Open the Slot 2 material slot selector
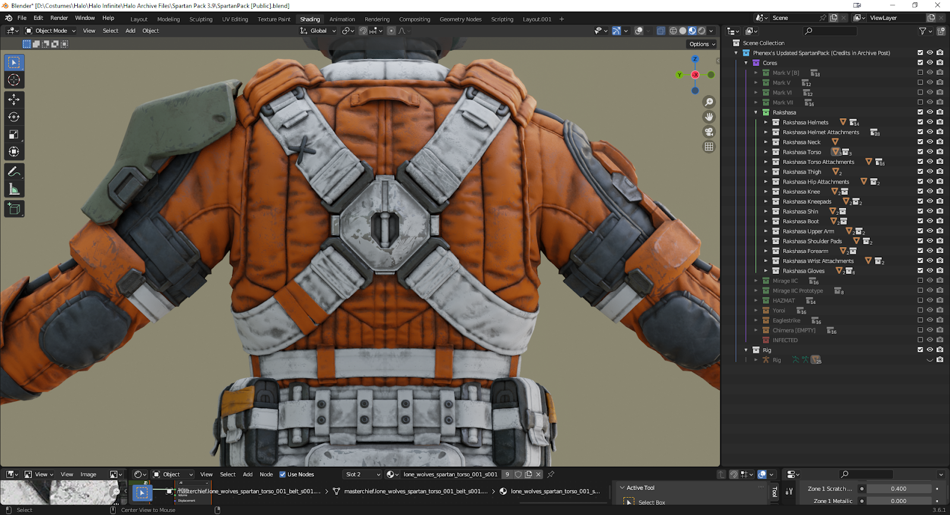 pos(363,475)
